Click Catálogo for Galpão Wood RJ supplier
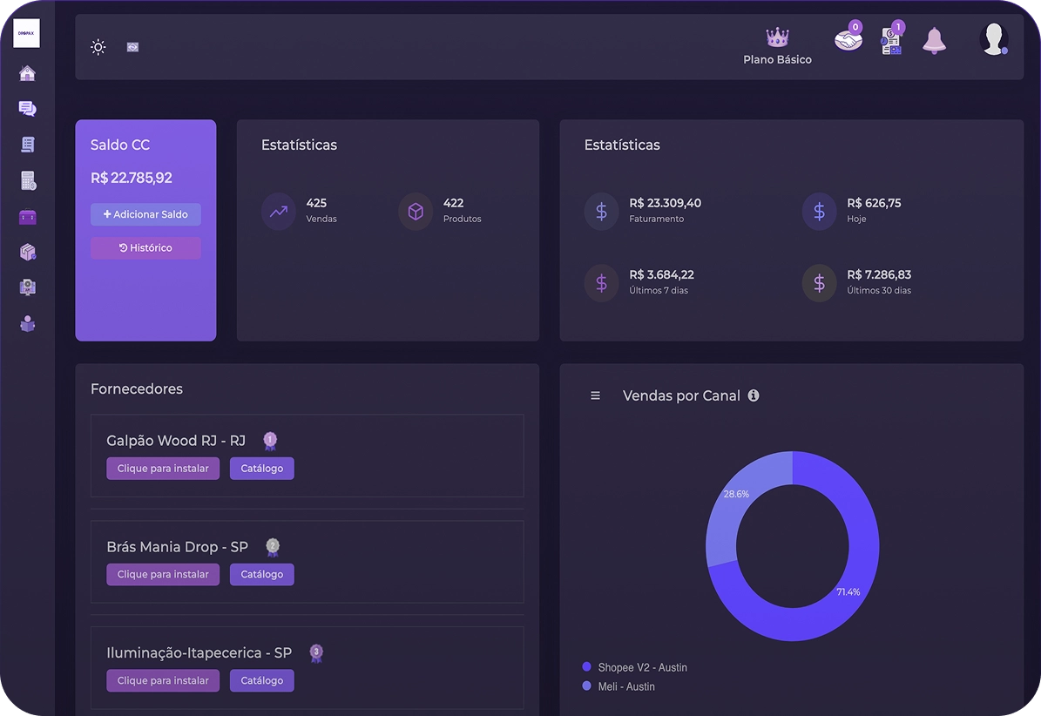Viewport: 1041px width, 716px height. [x=261, y=468]
